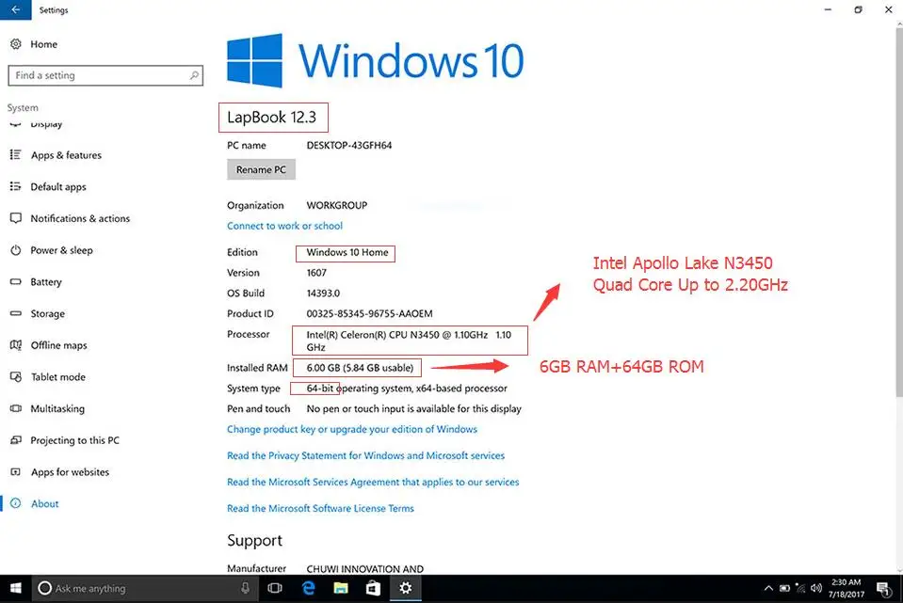The image size is (903, 603).
Task: Click the Windows 10 Home edition value
Action: (347, 252)
